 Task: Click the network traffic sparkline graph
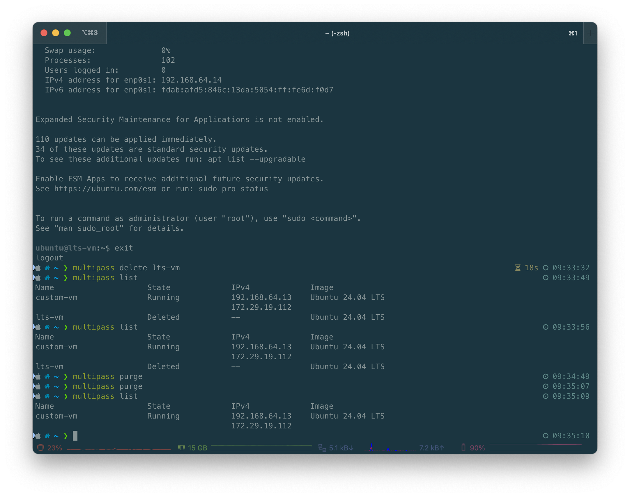[x=390, y=448]
